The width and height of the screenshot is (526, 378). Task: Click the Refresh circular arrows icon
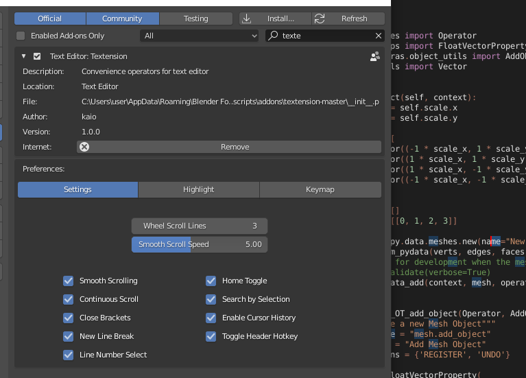click(320, 19)
